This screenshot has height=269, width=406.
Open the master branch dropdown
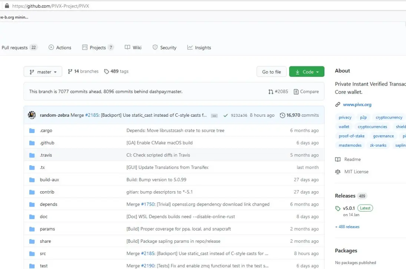click(x=43, y=72)
